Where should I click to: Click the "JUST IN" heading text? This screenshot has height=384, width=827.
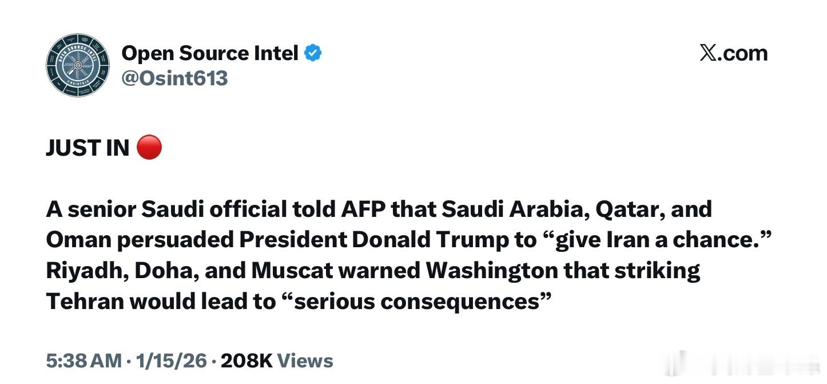click(88, 148)
